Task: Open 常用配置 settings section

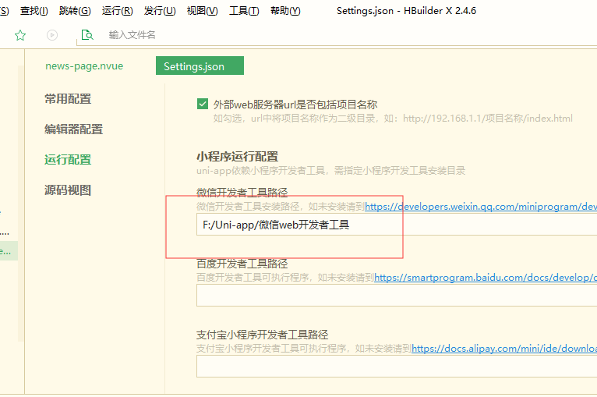Action: coord(68,99)
